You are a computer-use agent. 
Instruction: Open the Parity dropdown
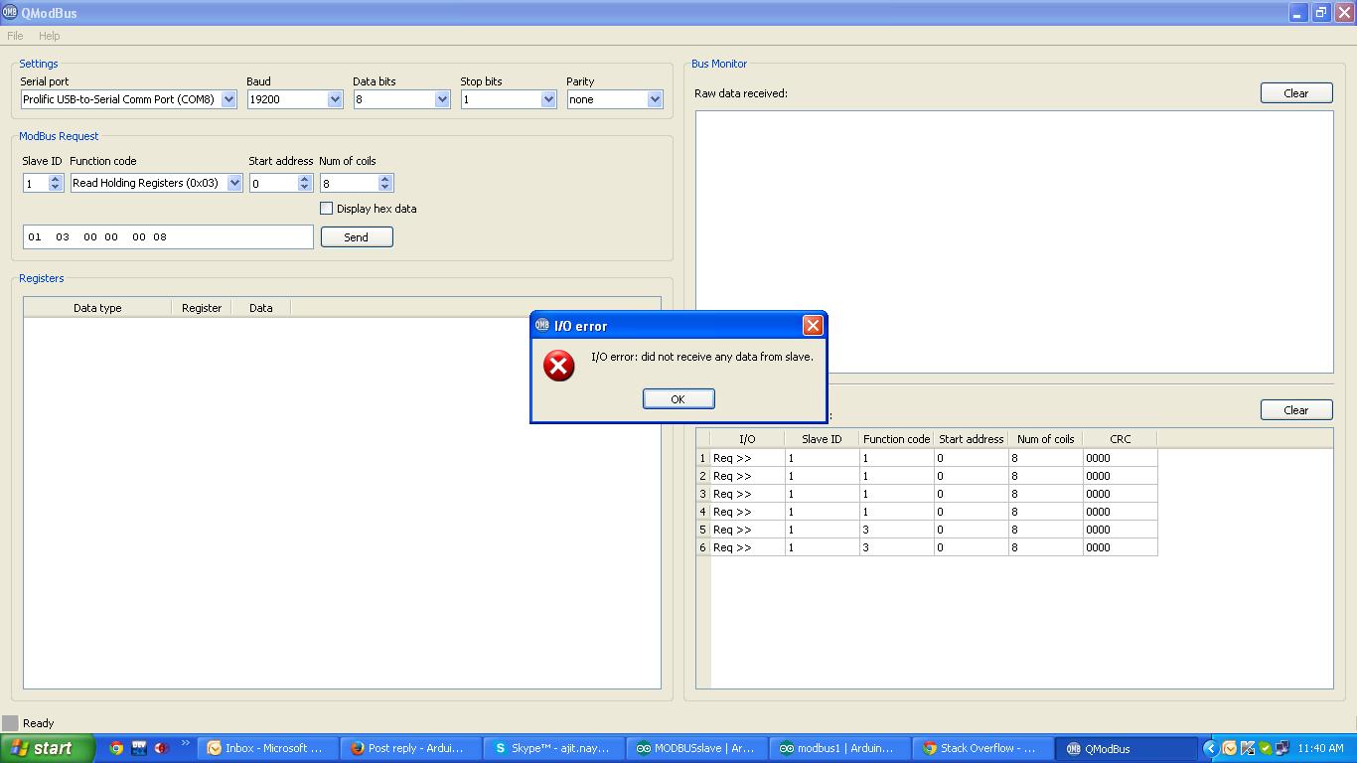(x=654, y=99)
